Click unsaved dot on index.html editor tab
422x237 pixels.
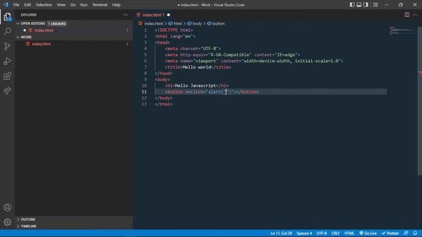(169, 14)
